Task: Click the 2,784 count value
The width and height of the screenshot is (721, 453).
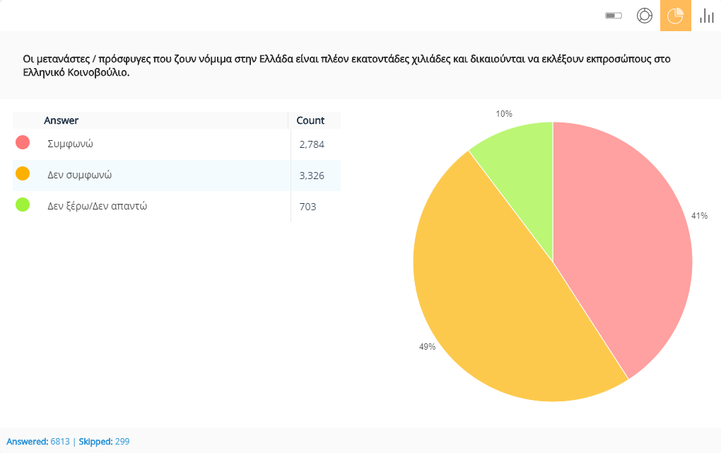Action: [312, 144]
